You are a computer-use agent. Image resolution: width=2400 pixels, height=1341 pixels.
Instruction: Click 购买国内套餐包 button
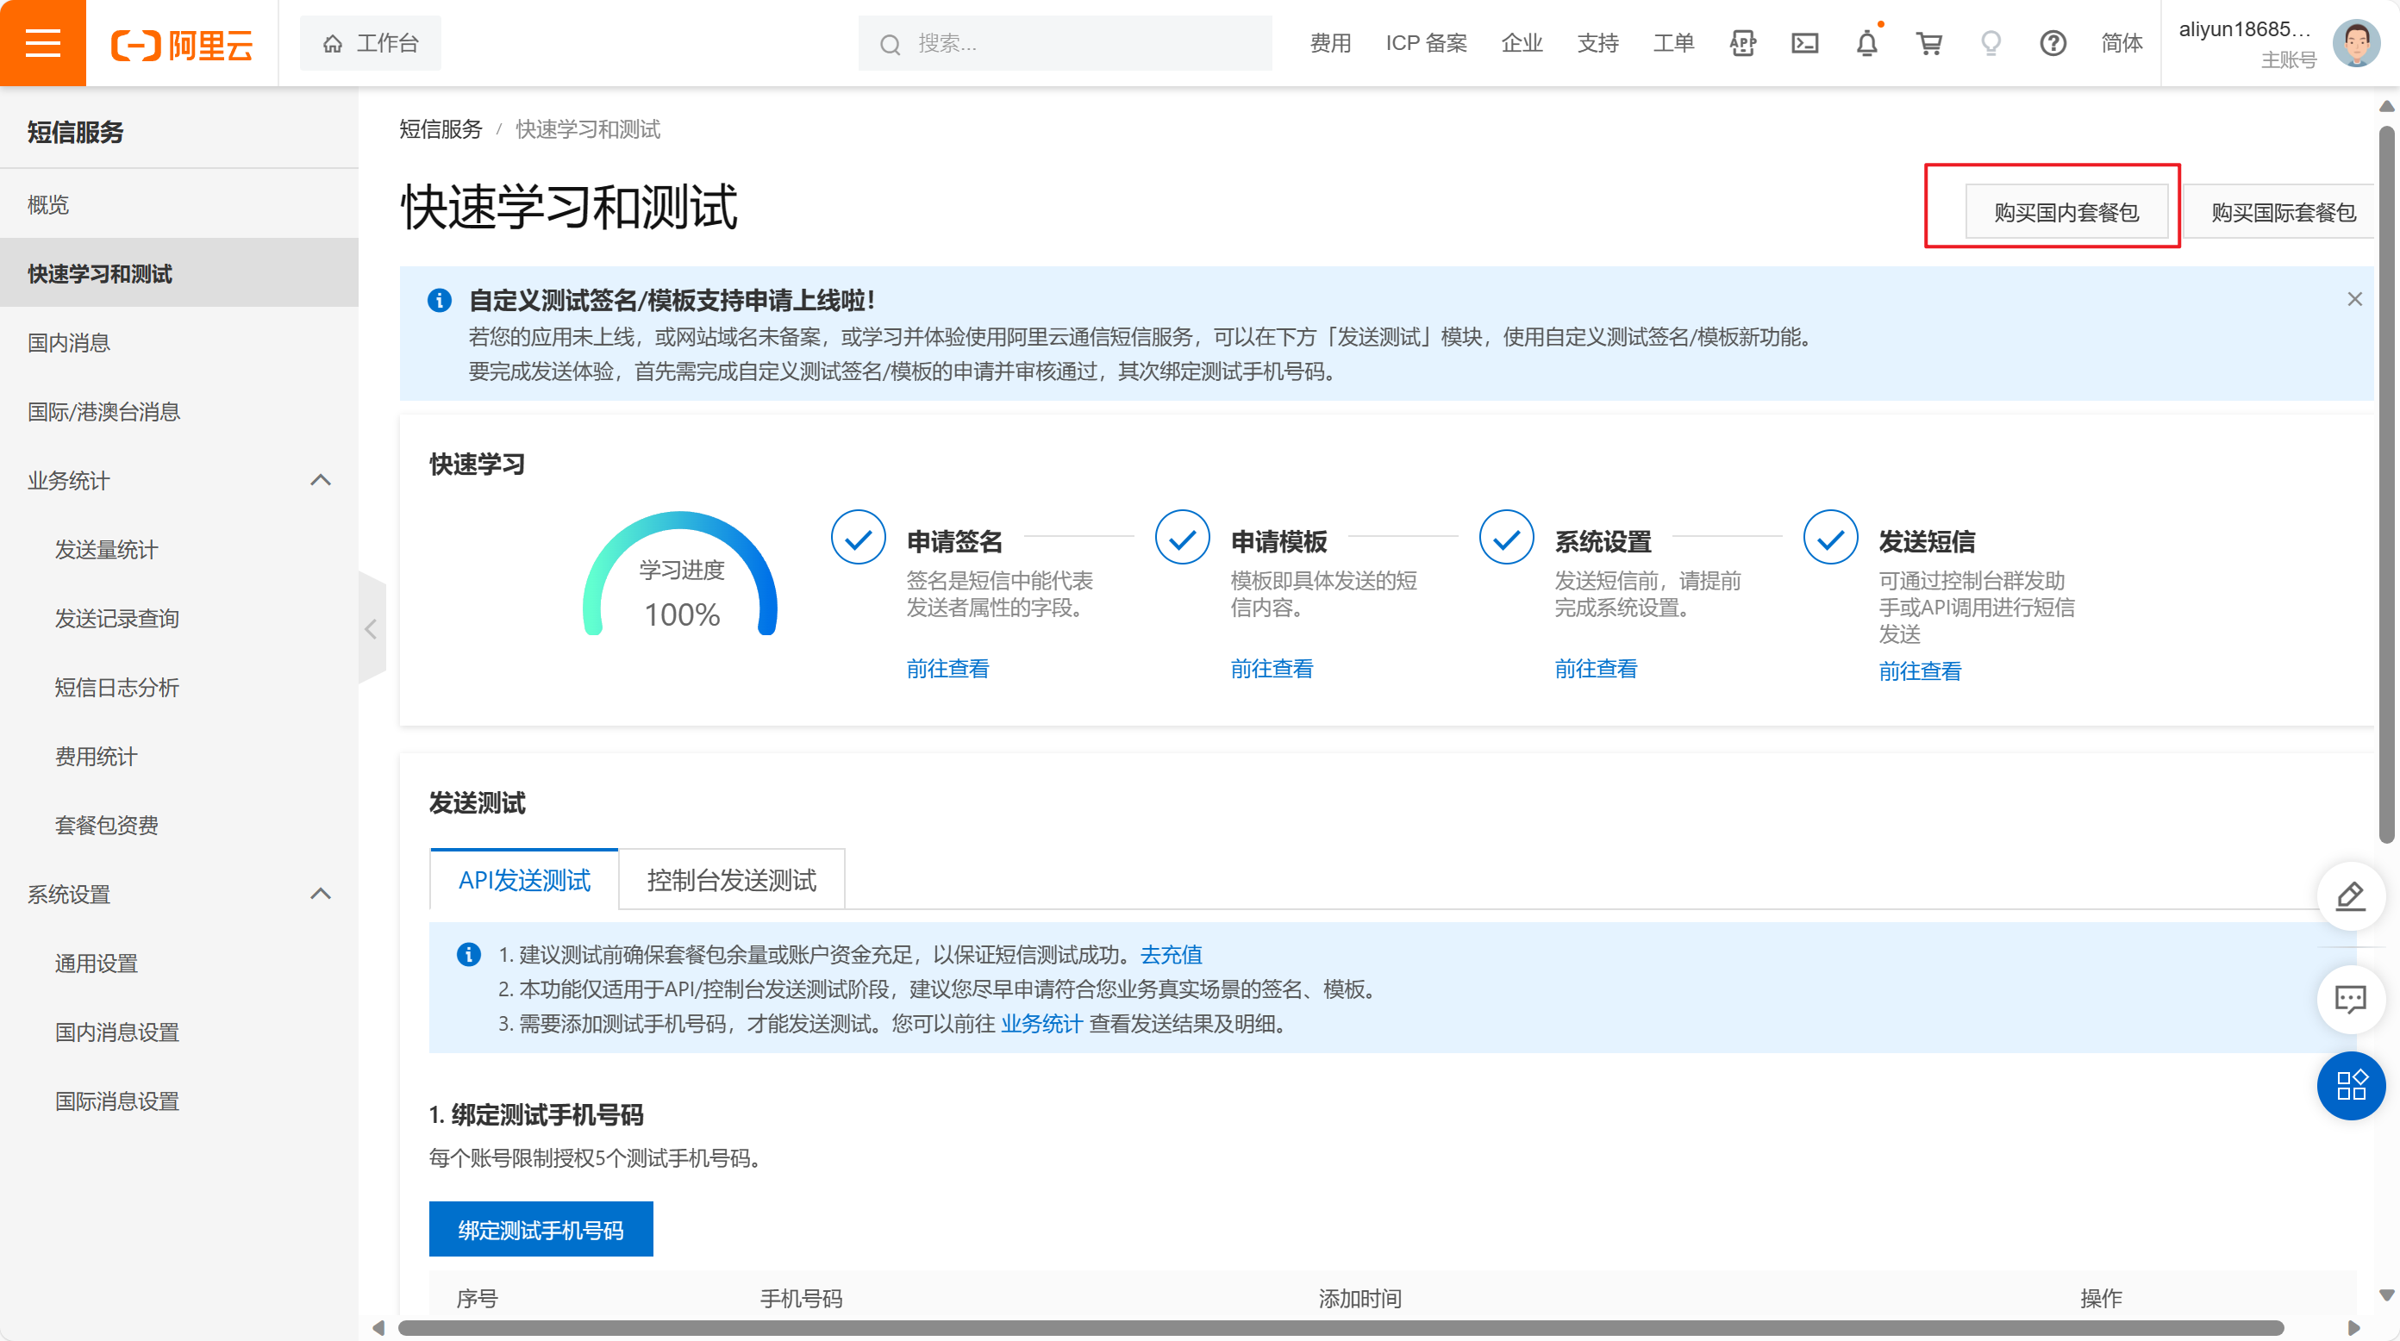pyautogui.click(x=2066, y=212)
